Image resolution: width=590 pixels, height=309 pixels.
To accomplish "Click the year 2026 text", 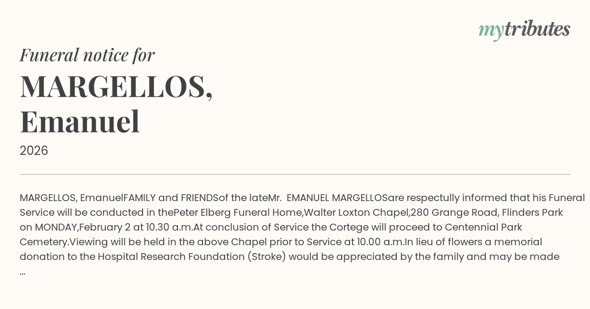I will 34,151.
